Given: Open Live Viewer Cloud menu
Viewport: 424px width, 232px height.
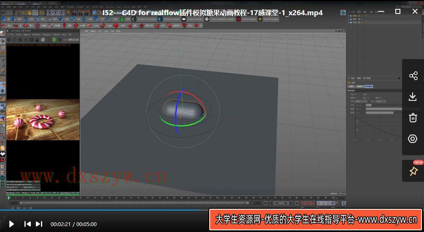Looking at the screenshot, I should point(19,35).
